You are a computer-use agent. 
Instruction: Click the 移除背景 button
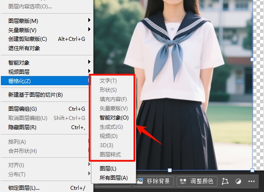(153, 181)
